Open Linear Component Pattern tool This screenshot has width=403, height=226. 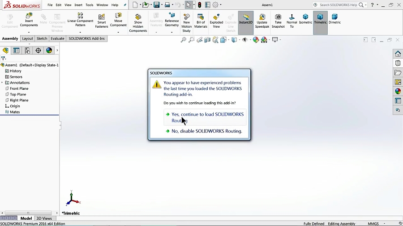80,20
